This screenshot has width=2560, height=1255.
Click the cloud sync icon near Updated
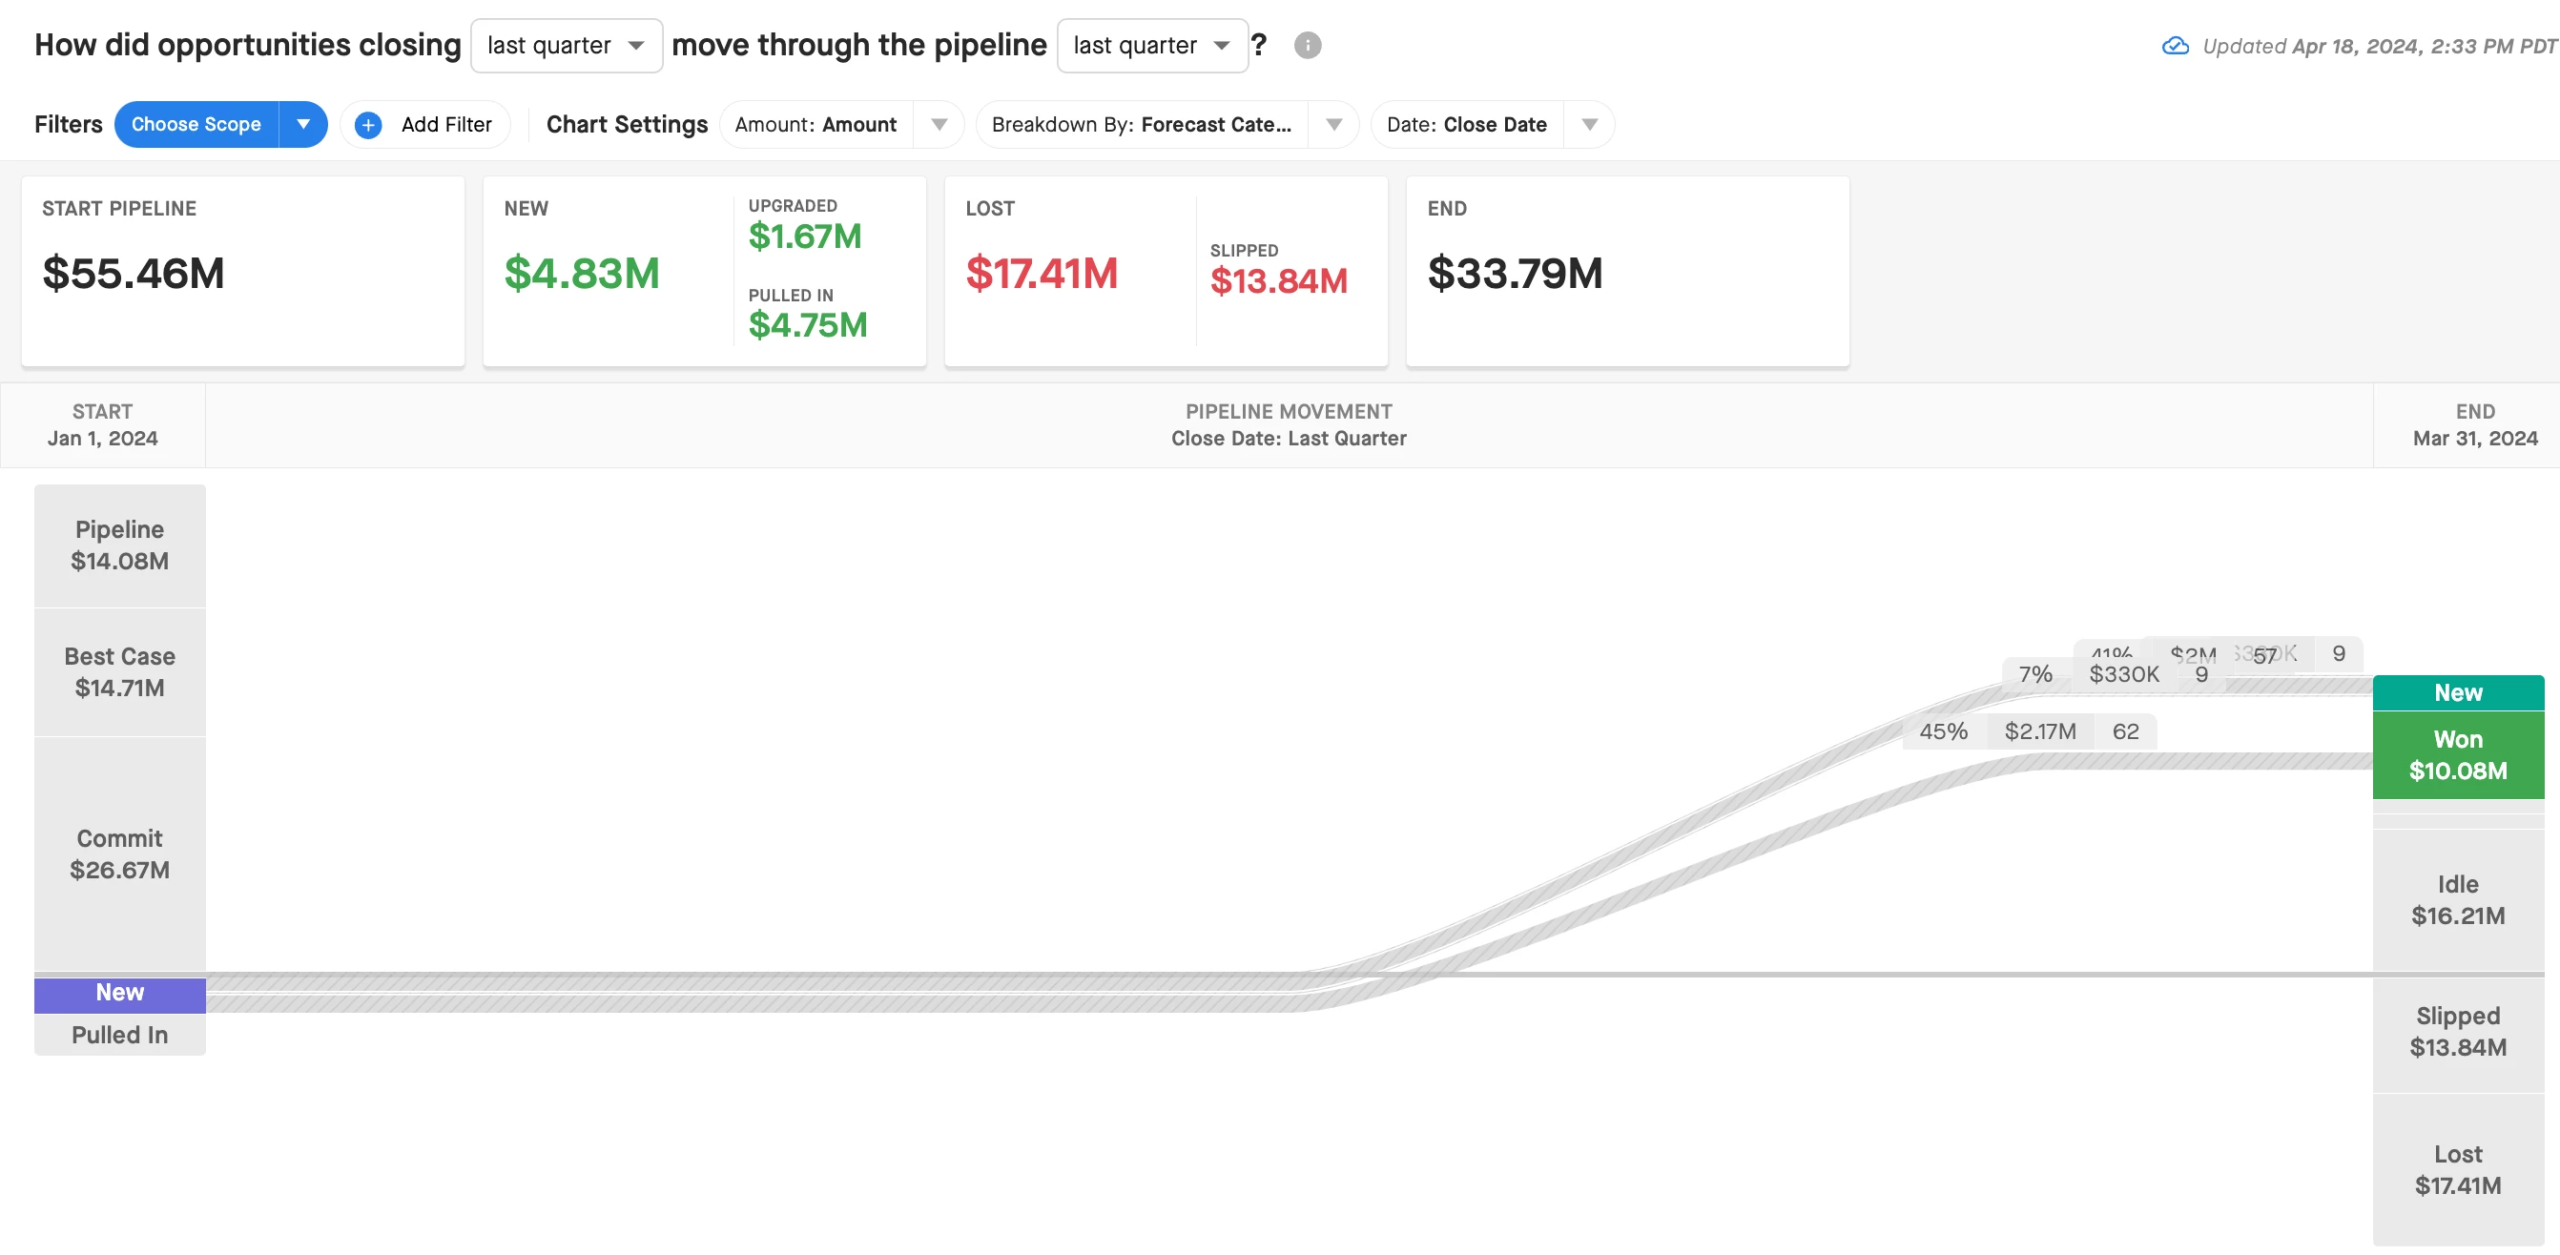[2175, 46]
